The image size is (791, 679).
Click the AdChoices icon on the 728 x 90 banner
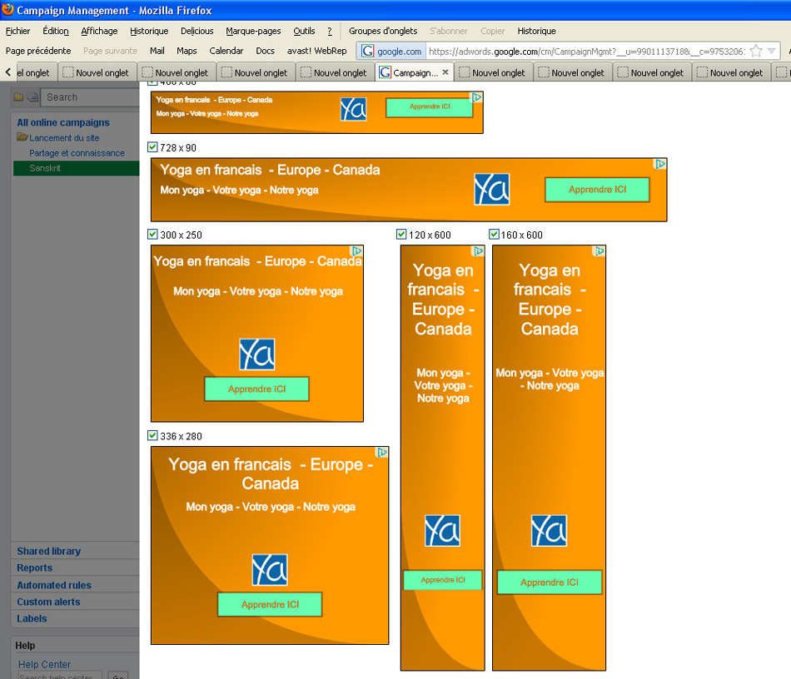point(660,164)
